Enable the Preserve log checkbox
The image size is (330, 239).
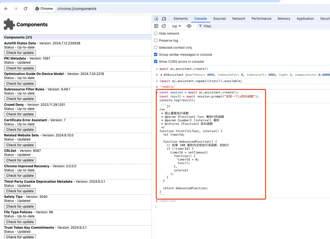[x=156, y=40]
